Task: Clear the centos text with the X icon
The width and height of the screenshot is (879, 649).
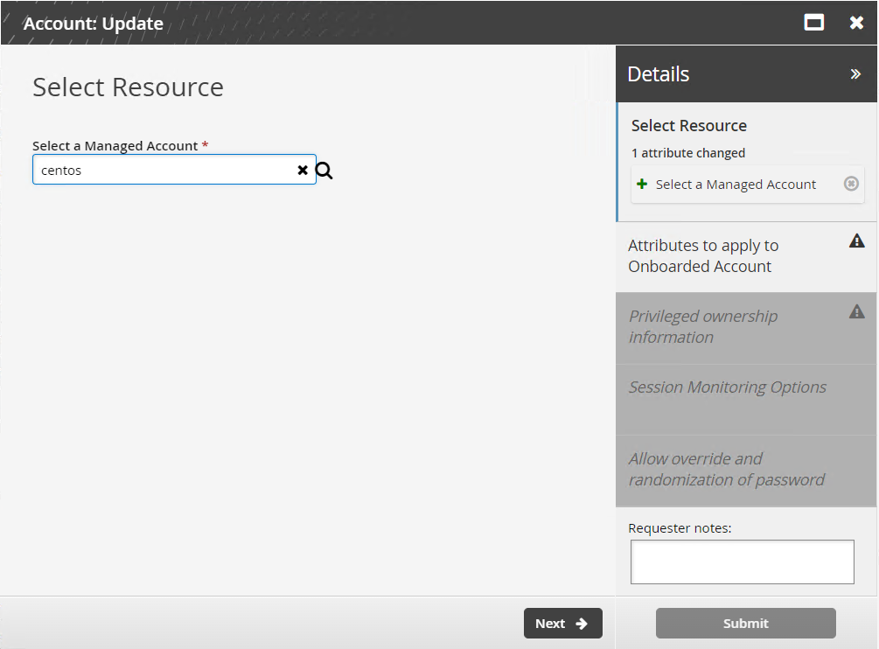Action: coord(303,171)
